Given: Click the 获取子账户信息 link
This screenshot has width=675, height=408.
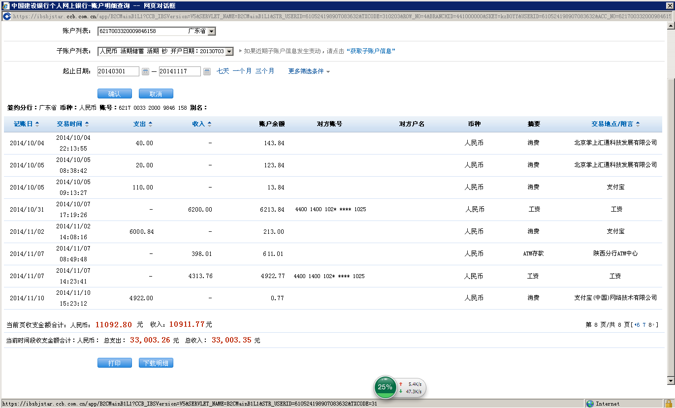Looking at the screenshot, I should tap(371, 51).
